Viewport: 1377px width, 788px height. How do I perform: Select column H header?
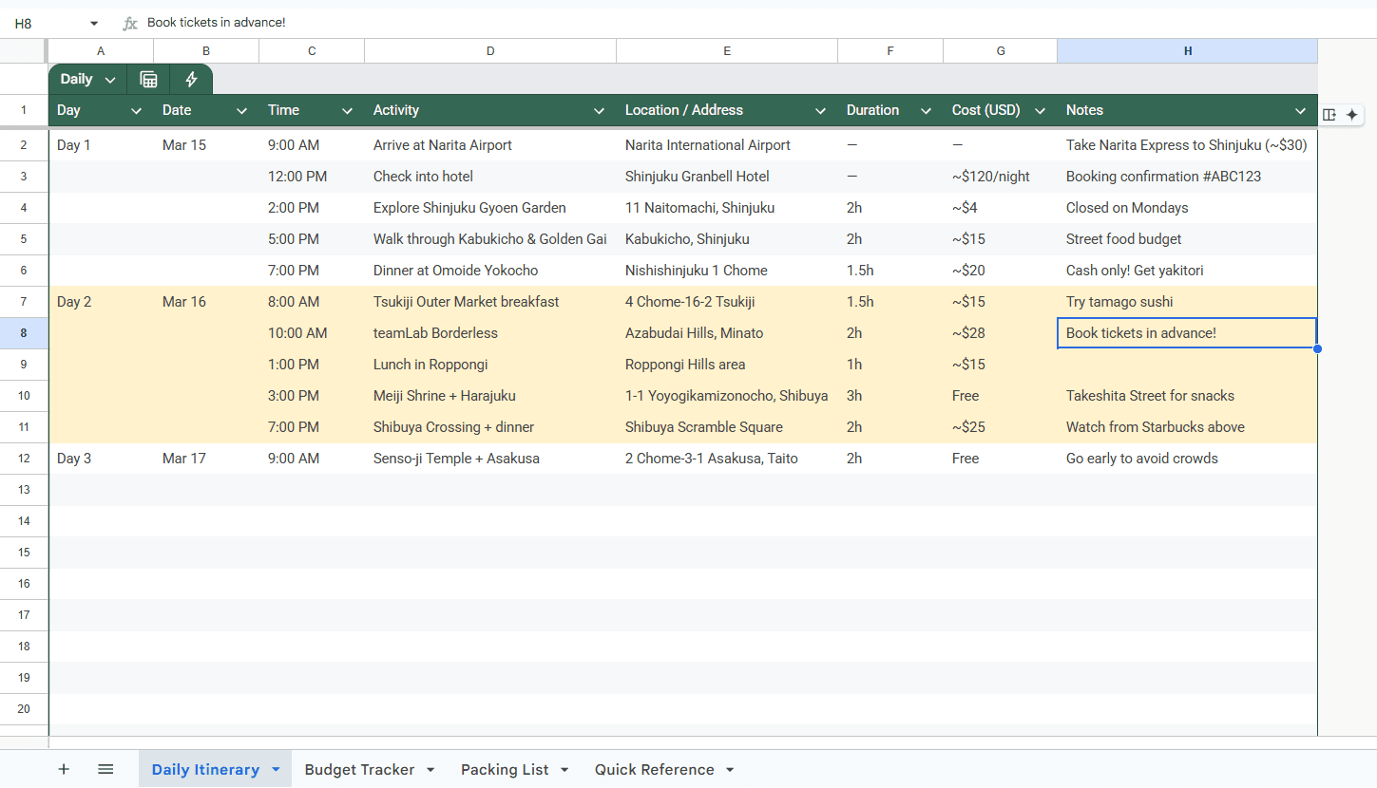(1188, 51)
